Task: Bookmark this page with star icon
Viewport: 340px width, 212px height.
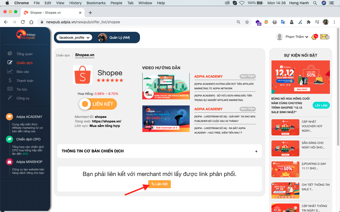Action: [x=247, y=22]
